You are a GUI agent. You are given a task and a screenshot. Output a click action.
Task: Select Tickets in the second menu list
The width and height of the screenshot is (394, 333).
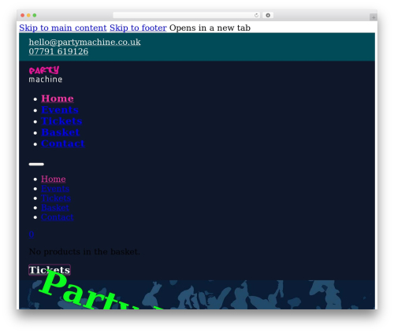click(56, 198)
